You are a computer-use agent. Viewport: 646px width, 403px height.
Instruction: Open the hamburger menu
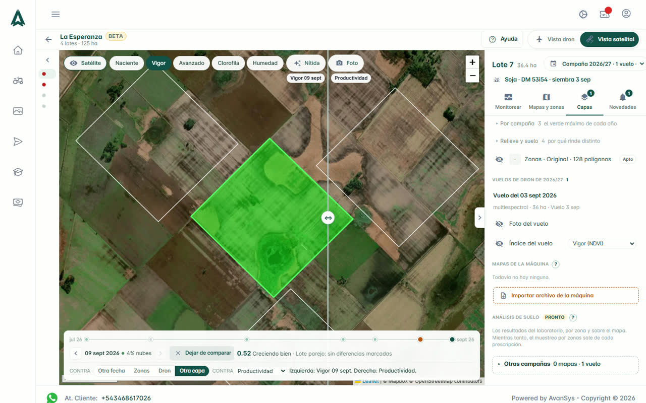tap(56, 14)
